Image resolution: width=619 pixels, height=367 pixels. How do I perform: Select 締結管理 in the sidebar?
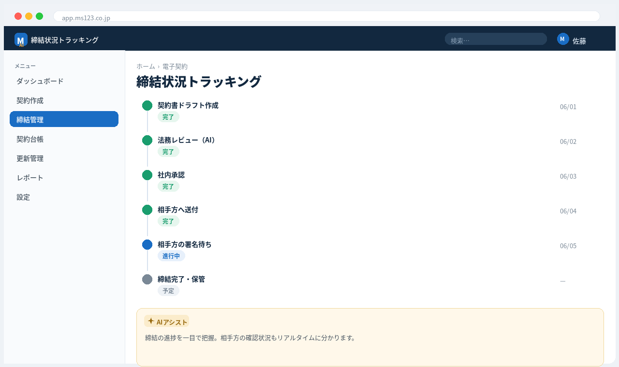tap(64, 119)
